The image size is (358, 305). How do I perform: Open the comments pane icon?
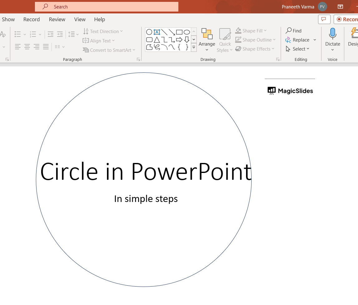[x=324, y=19]
